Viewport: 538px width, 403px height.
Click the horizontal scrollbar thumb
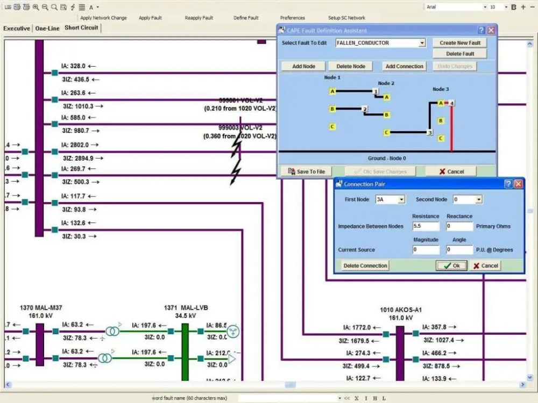291,385
